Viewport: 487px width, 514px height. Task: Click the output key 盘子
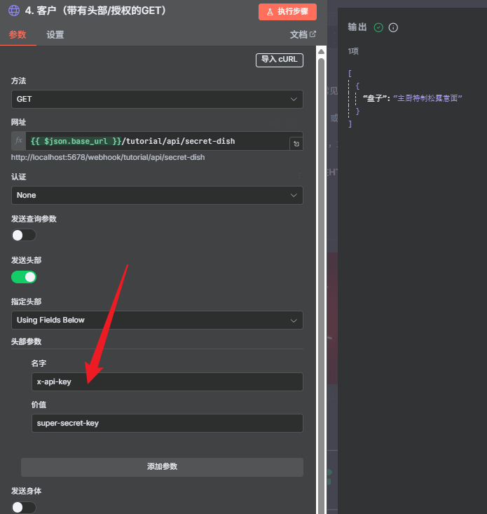(374, 98)
